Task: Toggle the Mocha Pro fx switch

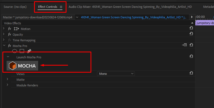Action: (x=9, y=46)
